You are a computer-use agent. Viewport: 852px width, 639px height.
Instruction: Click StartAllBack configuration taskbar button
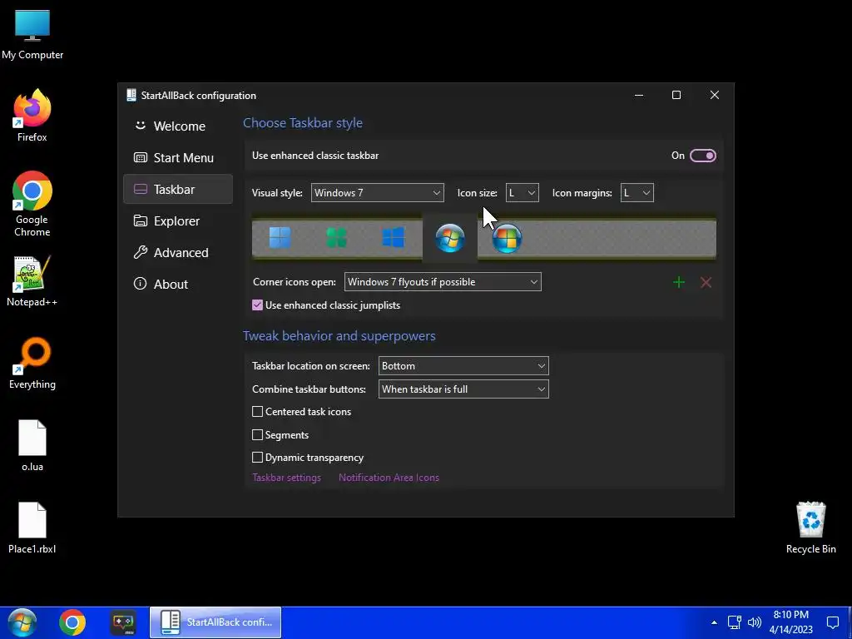coord(215,622)
